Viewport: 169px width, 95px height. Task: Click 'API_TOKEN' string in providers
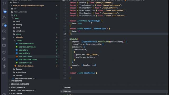92,55
